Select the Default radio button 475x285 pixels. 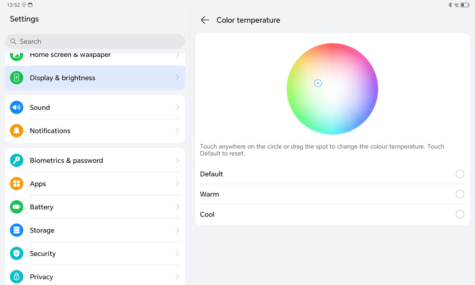pyautogui.click(x=460, y=174)
